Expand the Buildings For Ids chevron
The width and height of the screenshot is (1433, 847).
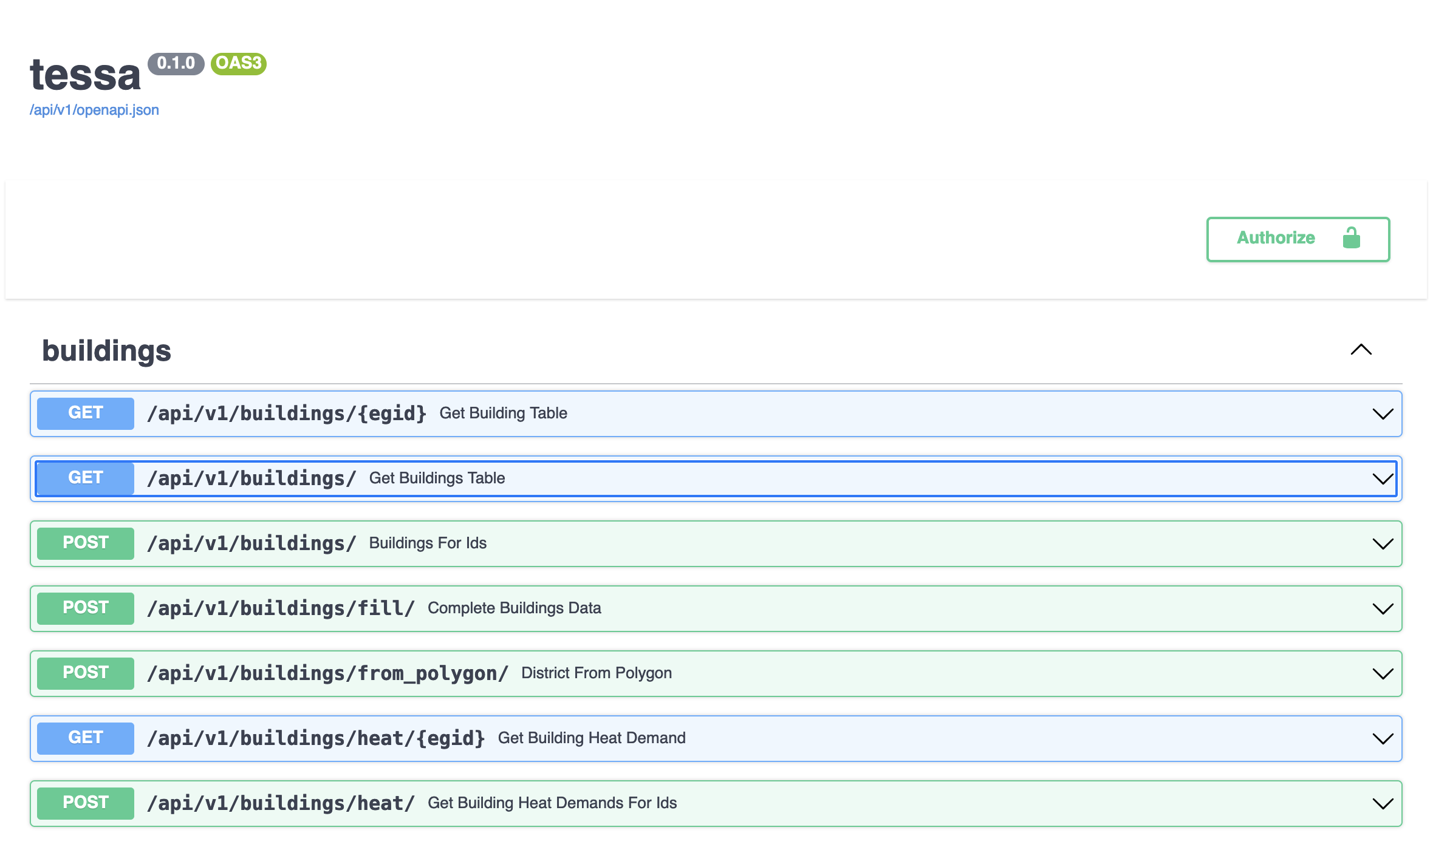pos(1383,544)
